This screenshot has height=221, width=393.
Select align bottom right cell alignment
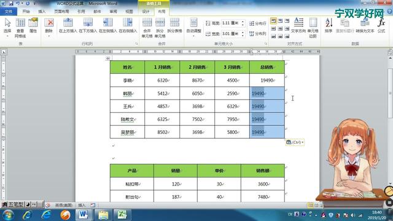pyautogui.click(x=287, y=36)
